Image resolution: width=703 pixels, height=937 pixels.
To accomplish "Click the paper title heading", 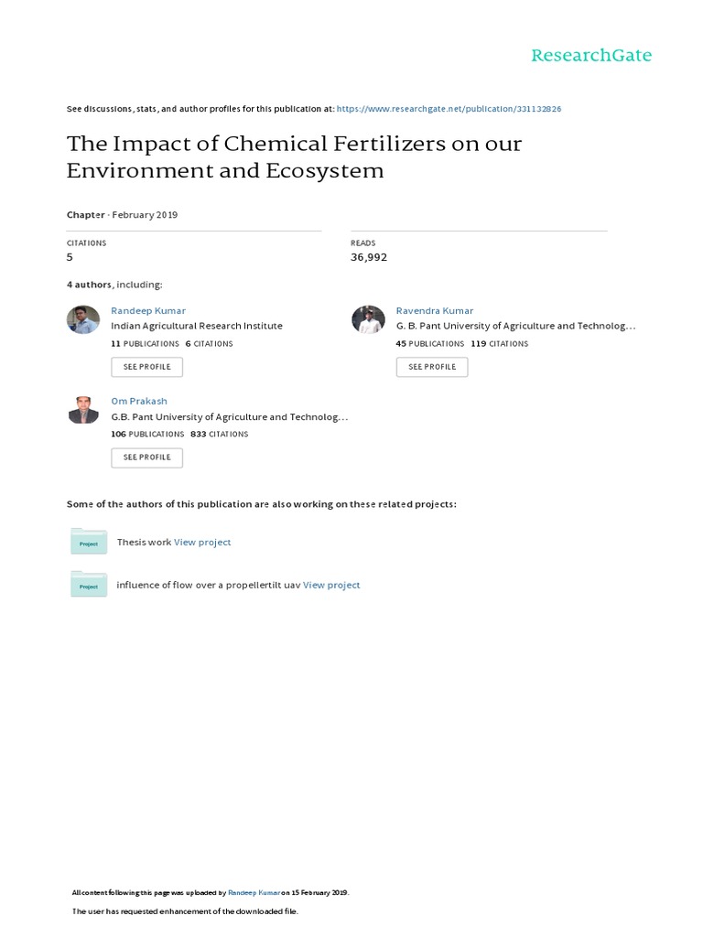I will [x=294, y=157].
